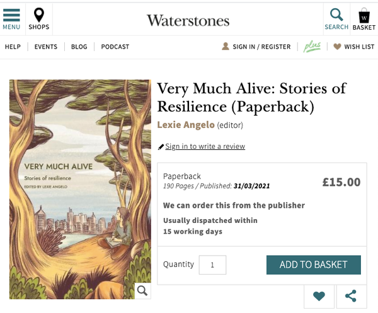Image resolution: width=378 pixels, height=313 pixels.
Task: Open the Podcast navigation item
Action: click(x=115, y=47)
